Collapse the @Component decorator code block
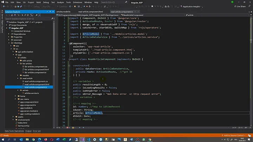This screenshot has width=253, height=142. (69, 43)
